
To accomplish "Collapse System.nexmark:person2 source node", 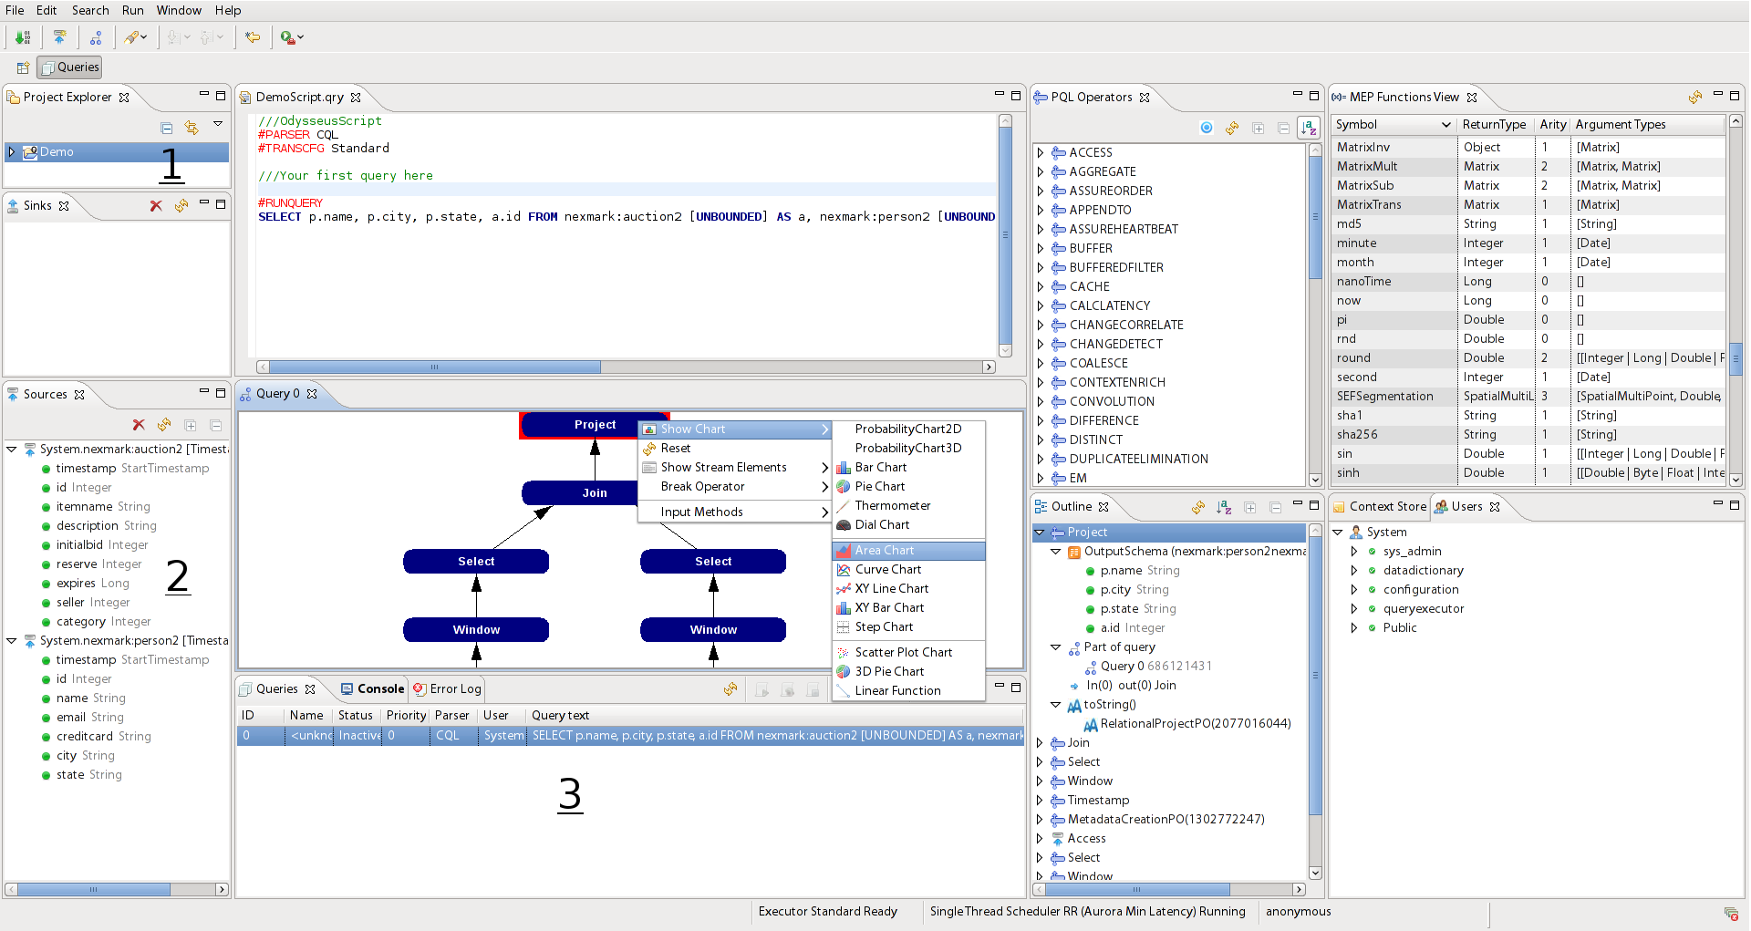I will [12, 641].
